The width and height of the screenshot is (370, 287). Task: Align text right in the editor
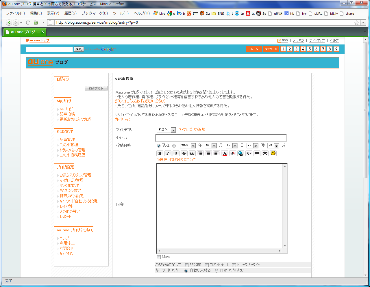coord(200,153)
